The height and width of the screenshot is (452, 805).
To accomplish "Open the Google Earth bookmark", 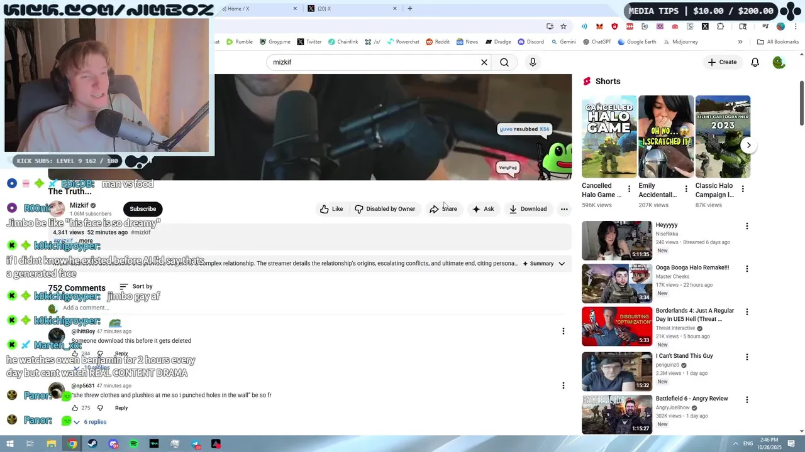I will tap(637, 42).
